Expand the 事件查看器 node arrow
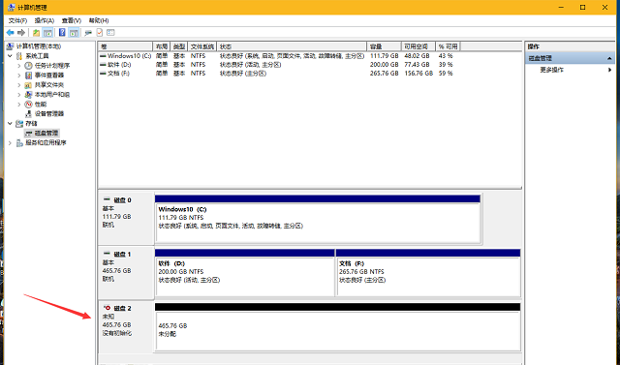This screenshot has width=620, height=365. (x=19, y=76)
